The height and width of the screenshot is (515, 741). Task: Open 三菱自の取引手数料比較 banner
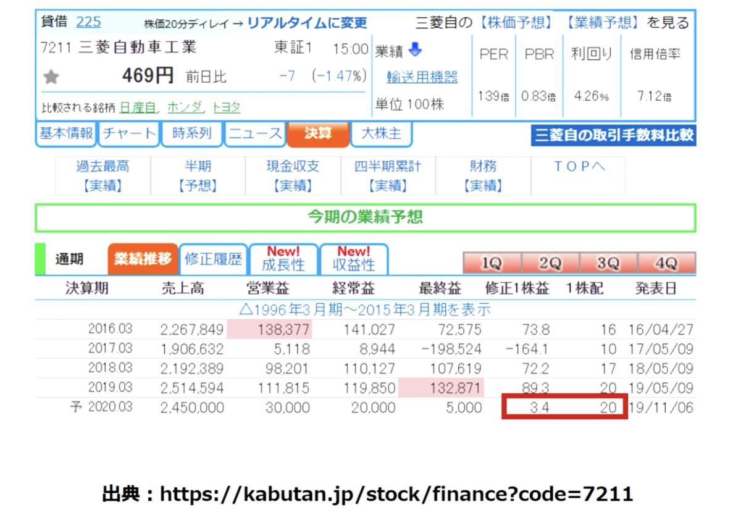[614, 135]
